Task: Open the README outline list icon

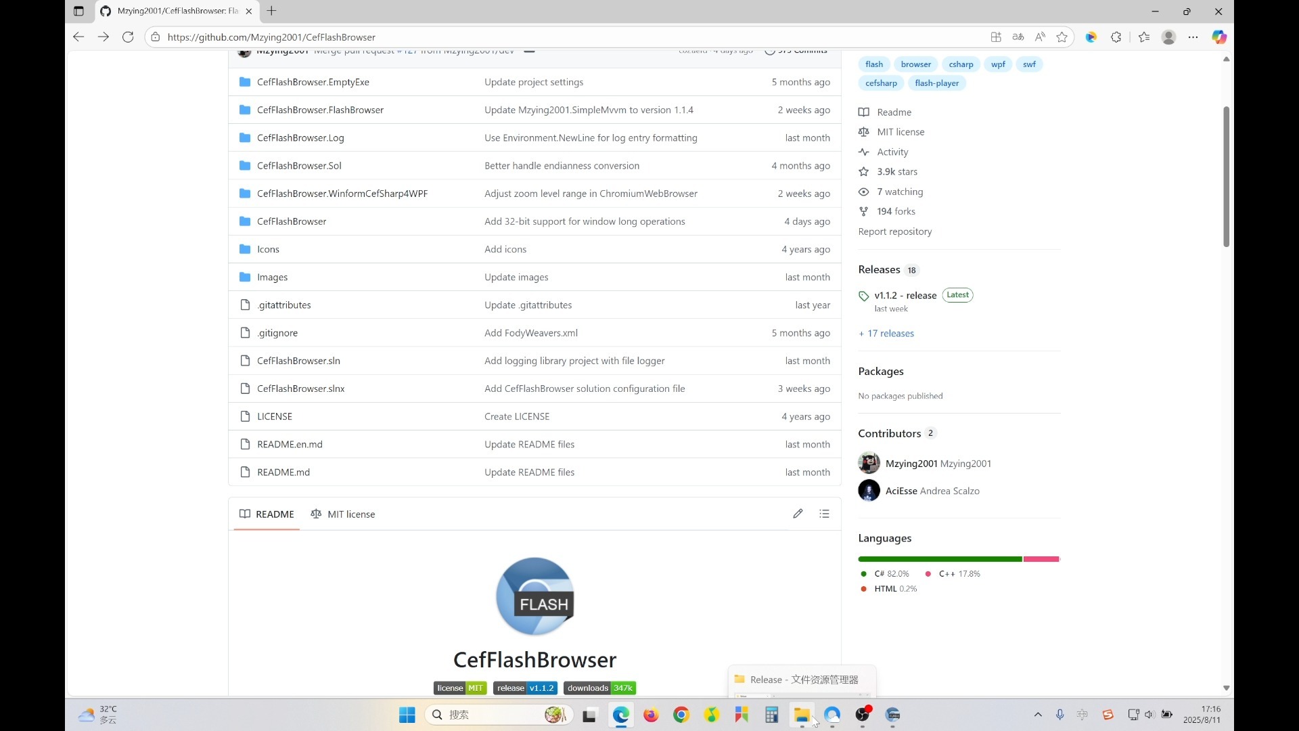Action: point(824,514)
